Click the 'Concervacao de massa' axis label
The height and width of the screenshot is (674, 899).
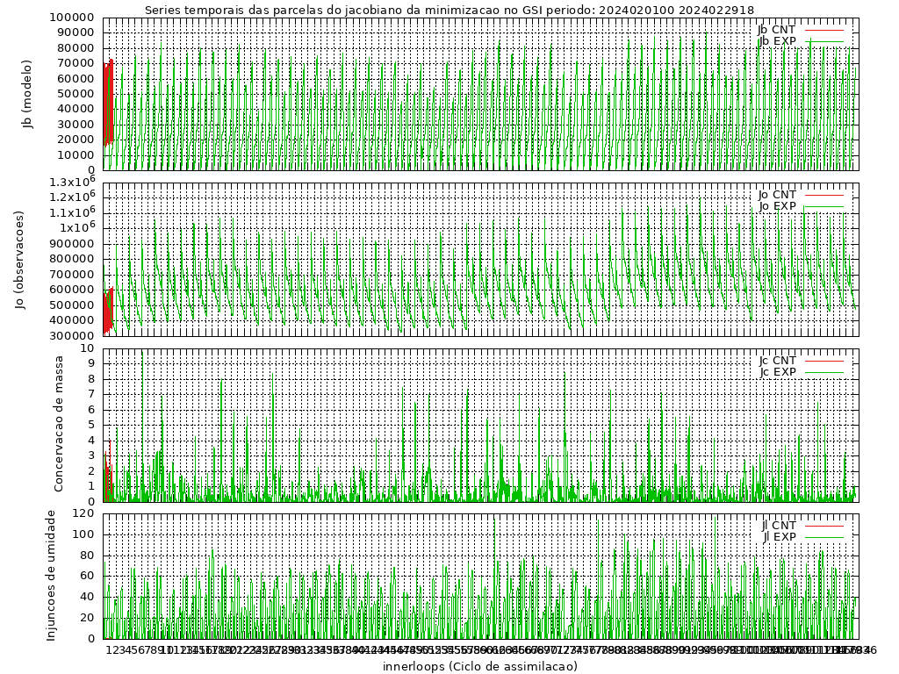[59, 424]
